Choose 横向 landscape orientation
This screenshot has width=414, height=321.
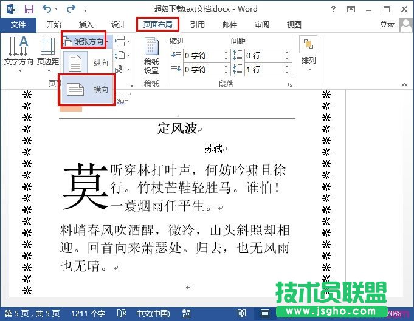tap(88, 90)
